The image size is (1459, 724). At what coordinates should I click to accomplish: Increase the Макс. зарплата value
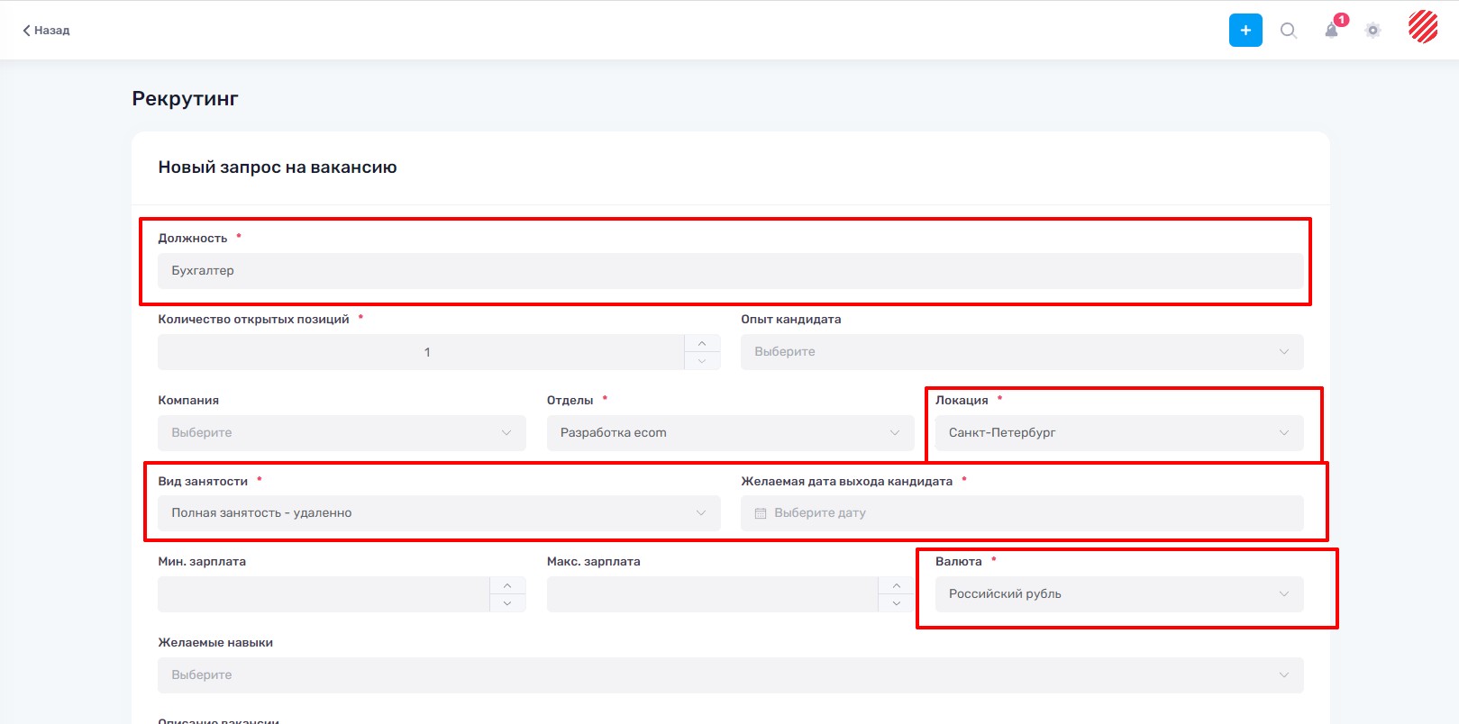(x=896, y=586)
